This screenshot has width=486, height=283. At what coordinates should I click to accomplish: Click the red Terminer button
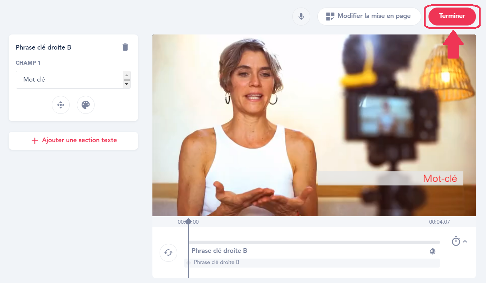pyautogui.click(x=452, y=16)
